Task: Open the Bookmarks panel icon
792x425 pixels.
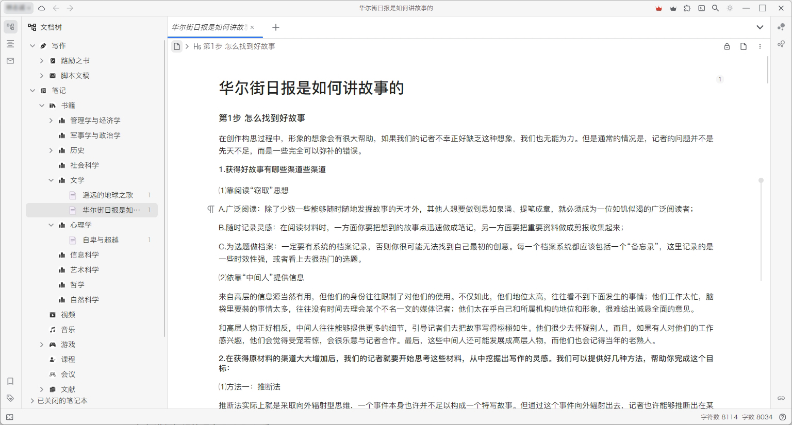Action: click(10, 381)
